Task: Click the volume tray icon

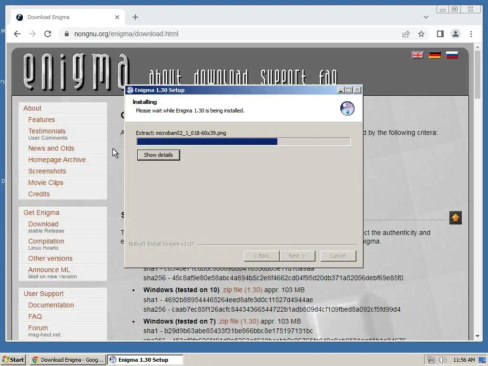Action: [442, 360]
